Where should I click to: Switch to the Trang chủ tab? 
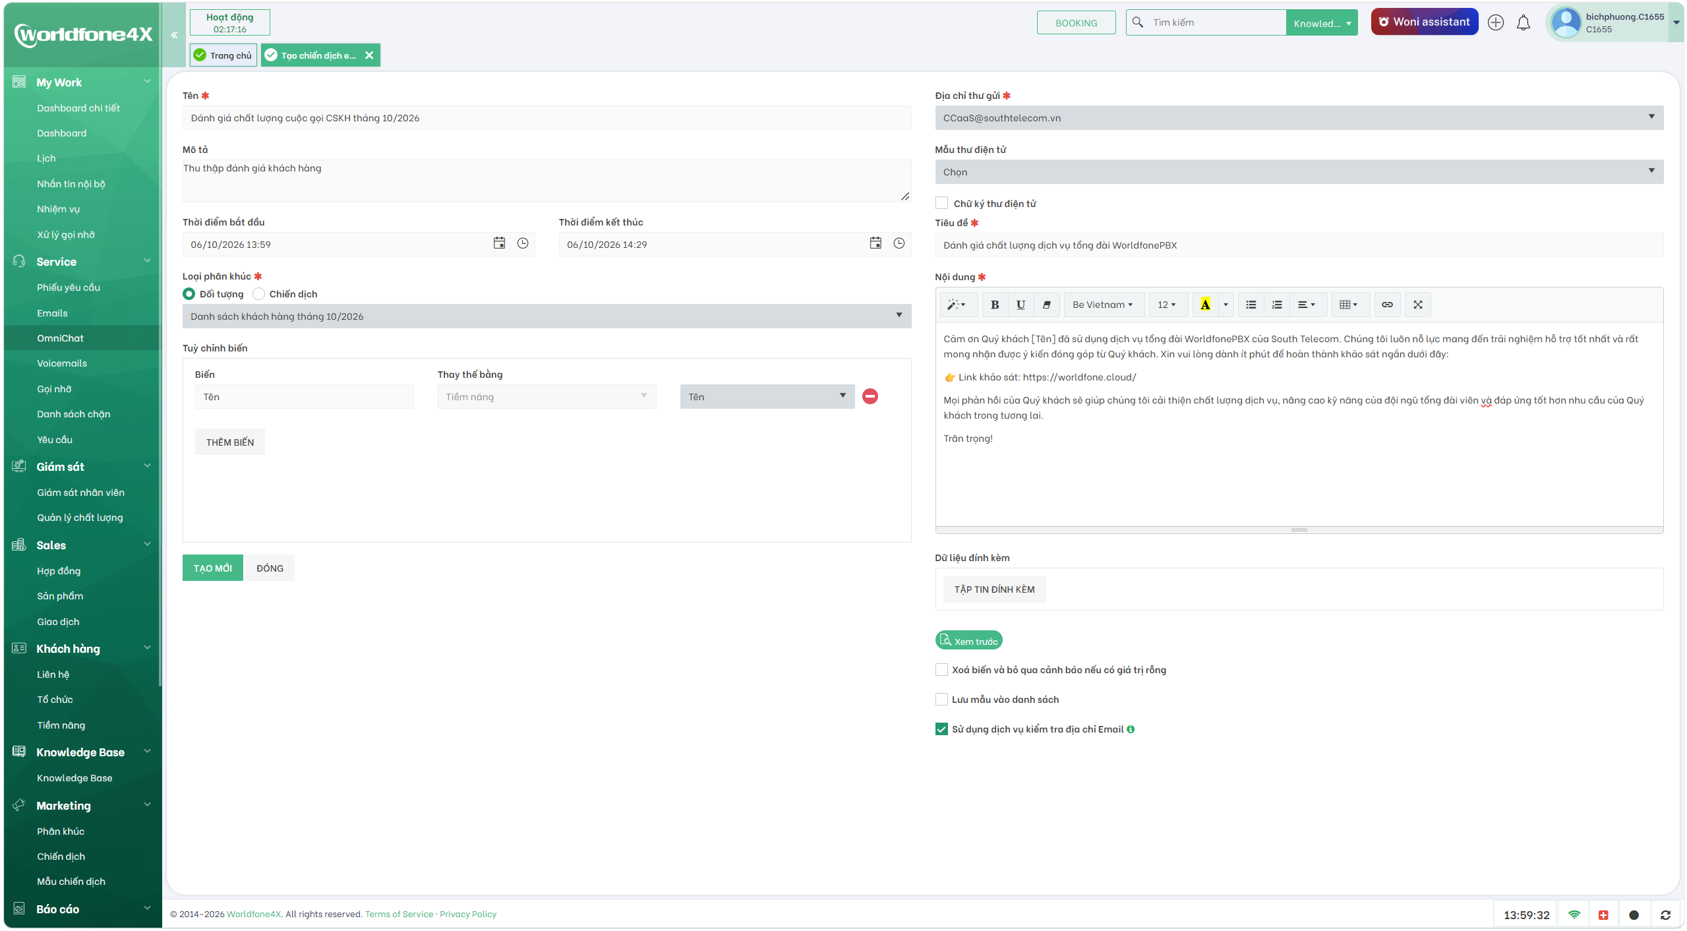(x=223, y=55)
